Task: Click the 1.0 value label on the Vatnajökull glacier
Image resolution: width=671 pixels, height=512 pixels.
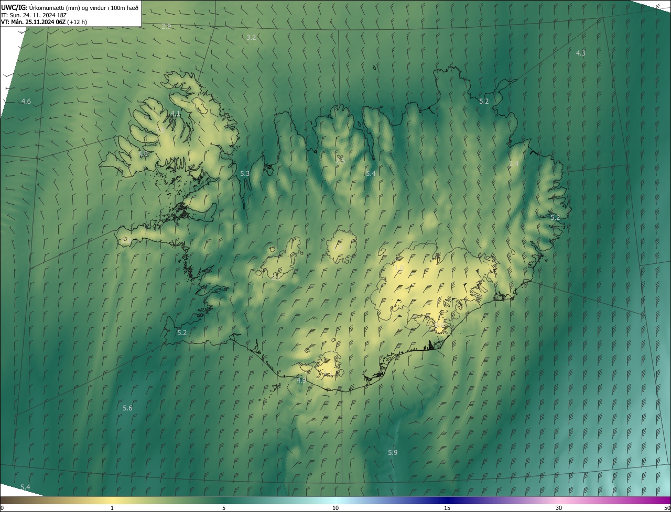Action: (x=399, y=268)
